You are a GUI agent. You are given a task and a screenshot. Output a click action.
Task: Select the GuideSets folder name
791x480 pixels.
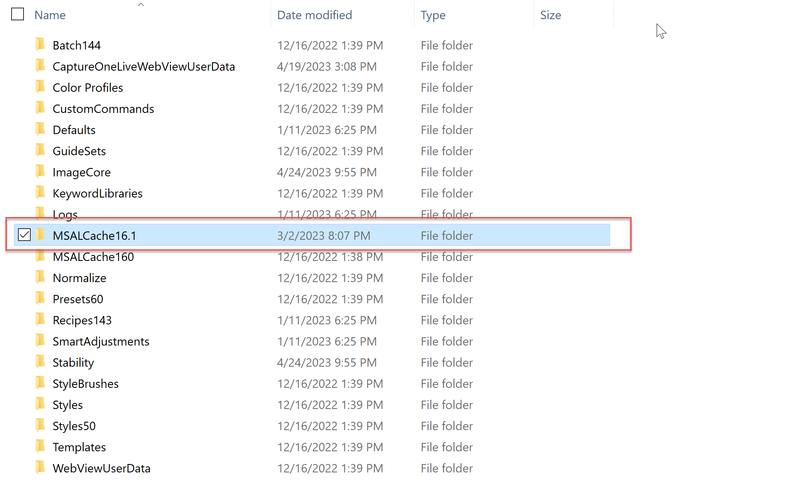pyautogui.click(x=79, y=151)
